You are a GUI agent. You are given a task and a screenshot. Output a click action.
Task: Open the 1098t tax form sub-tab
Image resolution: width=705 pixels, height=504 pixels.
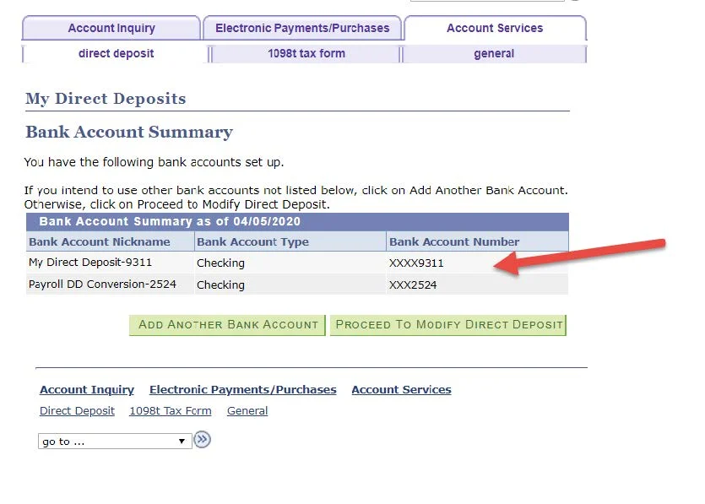pyautogui.click(x=302, y=53)
